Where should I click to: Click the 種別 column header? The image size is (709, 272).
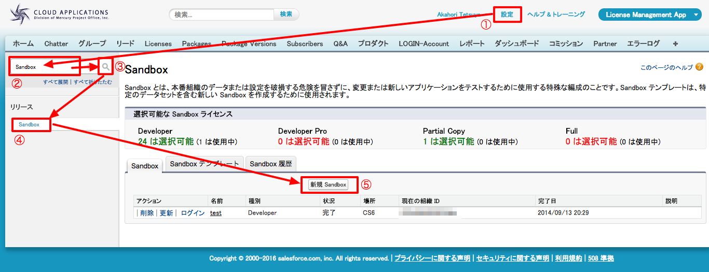(x=254, y=201)
